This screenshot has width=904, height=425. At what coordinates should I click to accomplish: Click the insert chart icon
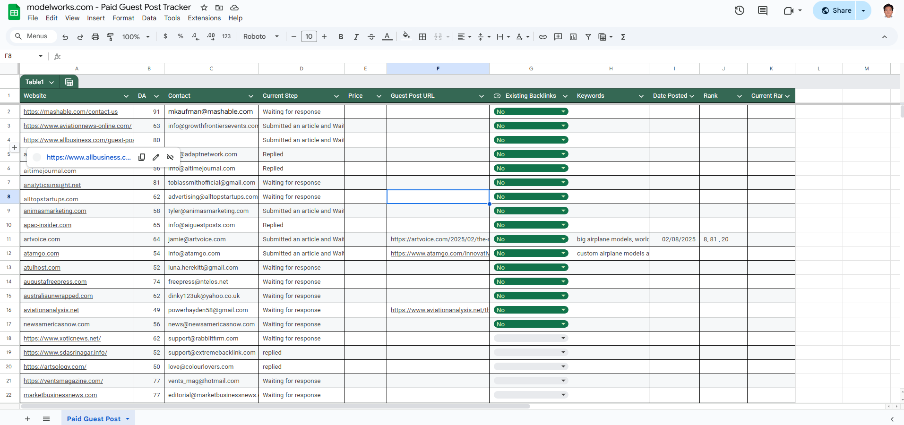(x=573, y=37)
